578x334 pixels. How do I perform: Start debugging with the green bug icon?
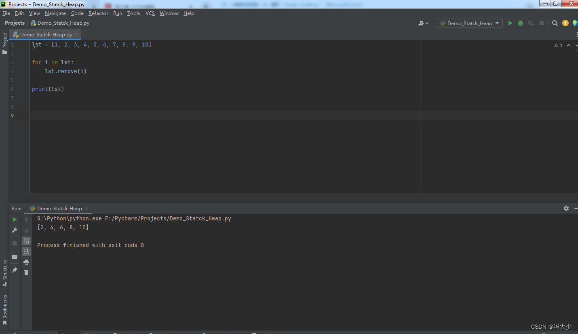(521, 23)
